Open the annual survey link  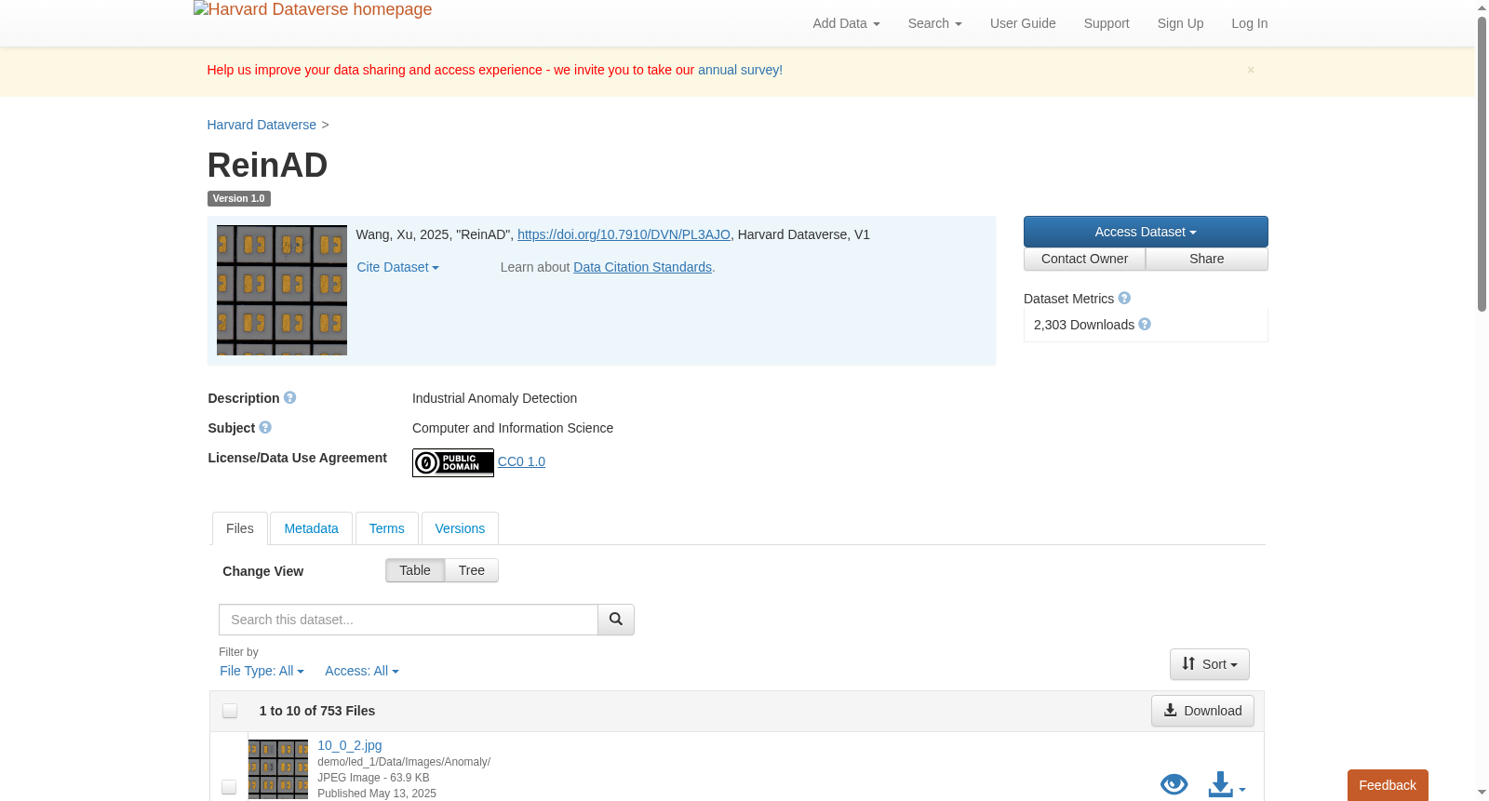[740, 70]
